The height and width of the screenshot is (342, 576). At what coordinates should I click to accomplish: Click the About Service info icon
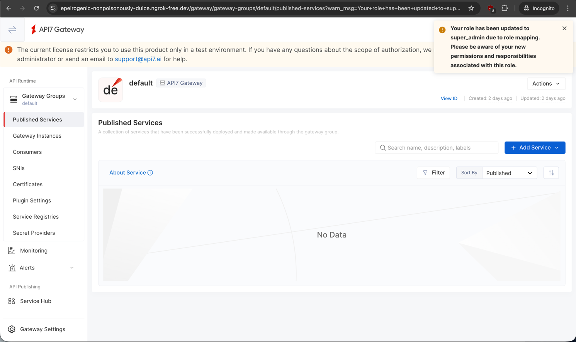coord(150,173)
